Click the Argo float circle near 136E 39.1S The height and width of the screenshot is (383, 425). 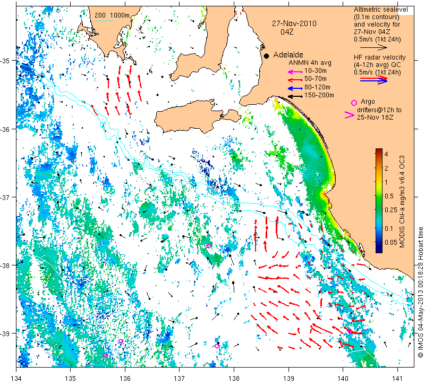[121, 341]
